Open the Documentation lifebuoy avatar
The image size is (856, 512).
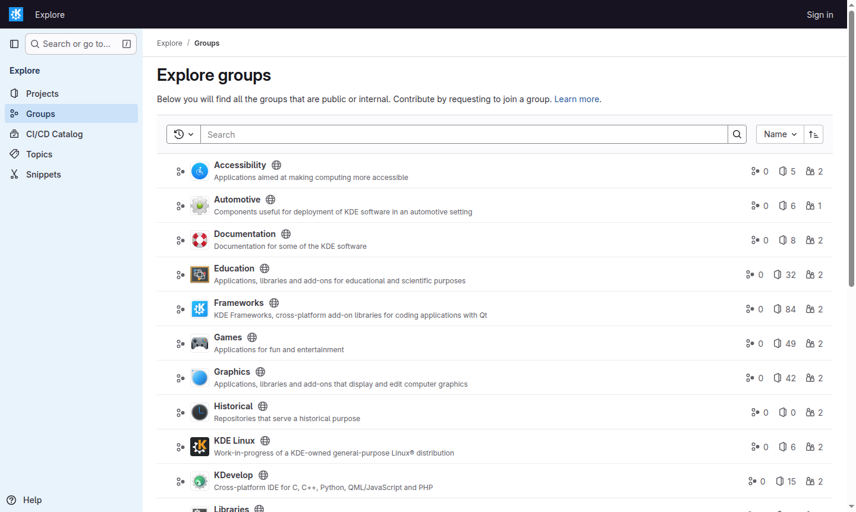click(x=200, y=241)
